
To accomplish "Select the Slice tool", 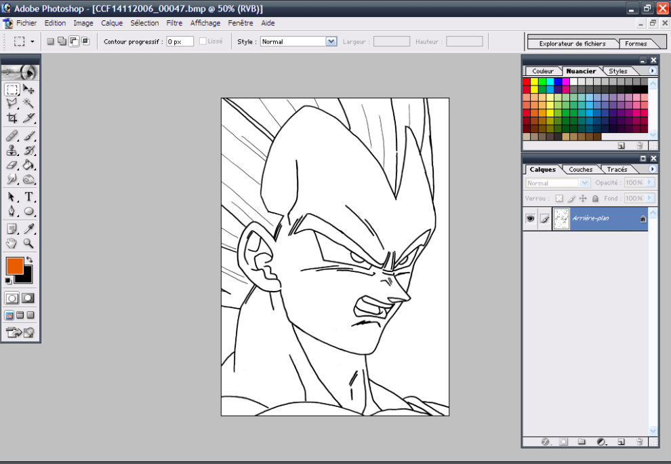I will [x=28, y=118].
